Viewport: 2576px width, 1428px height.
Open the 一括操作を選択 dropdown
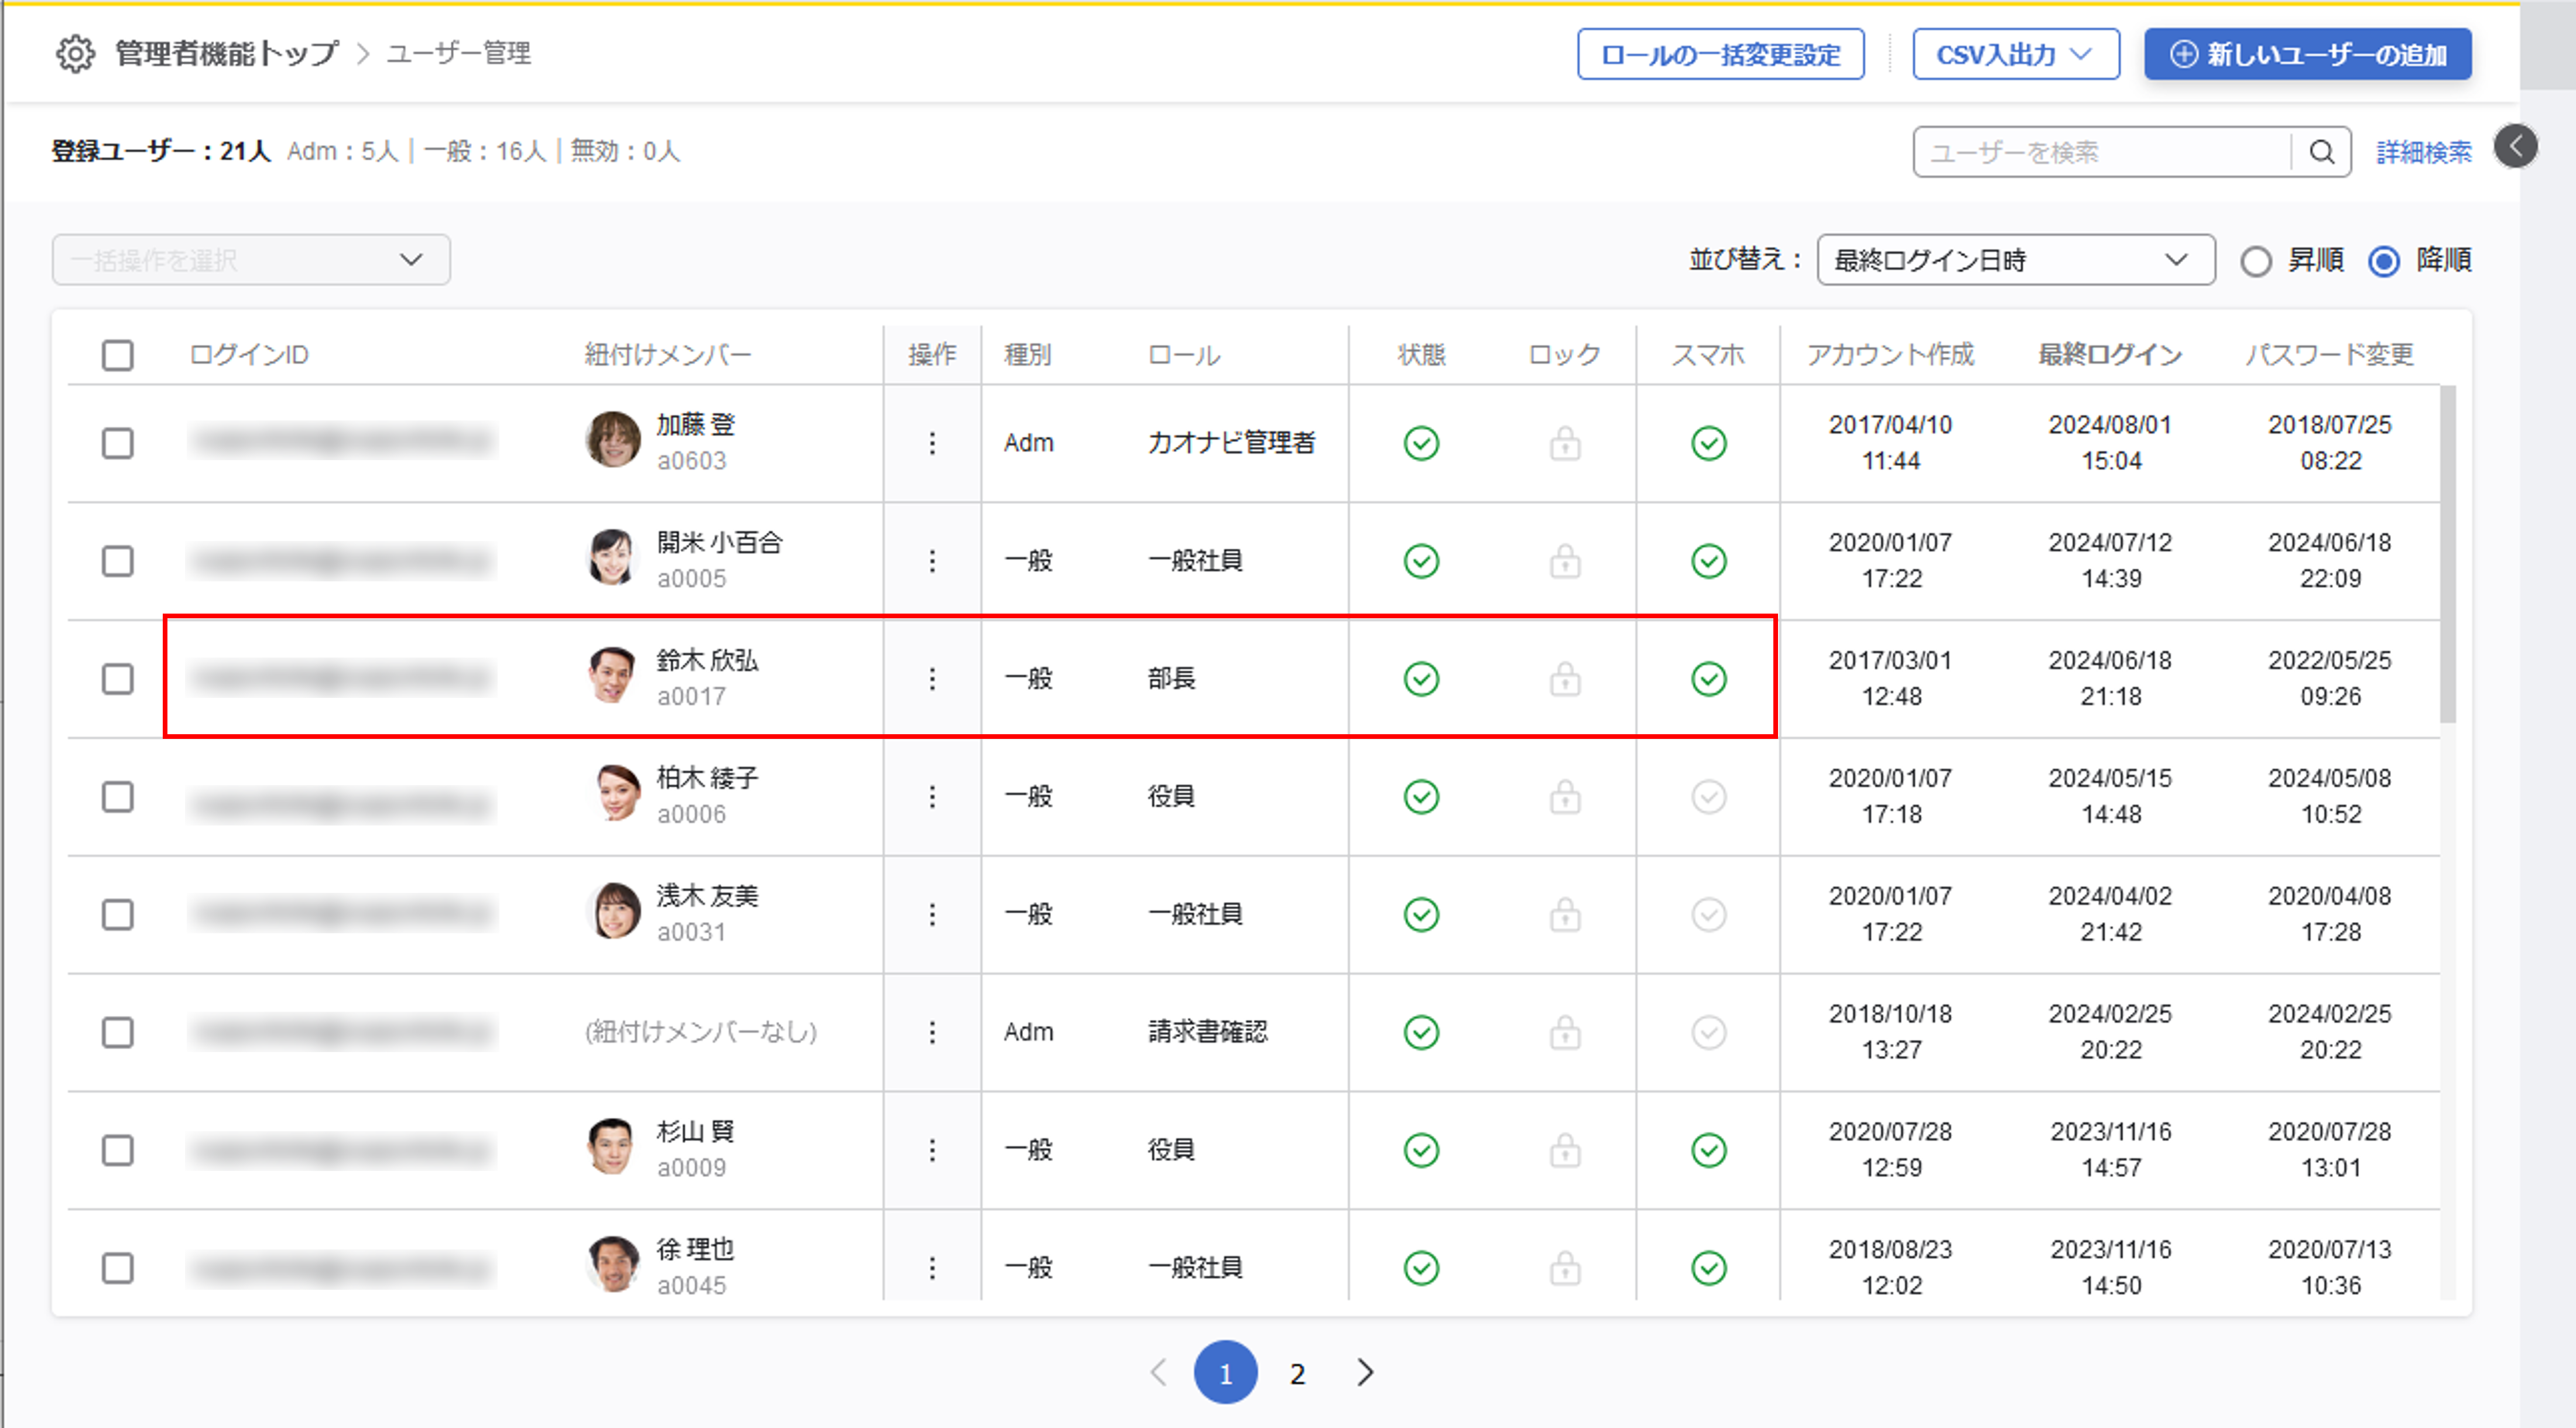pos(251,260)
